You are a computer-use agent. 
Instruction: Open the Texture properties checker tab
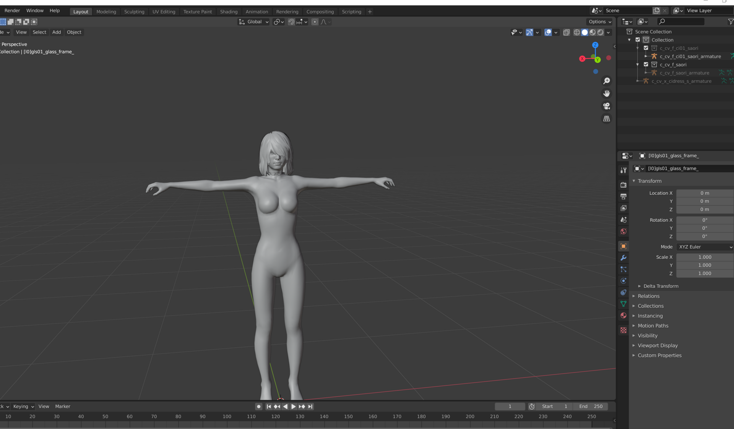[x=624, y=330]
